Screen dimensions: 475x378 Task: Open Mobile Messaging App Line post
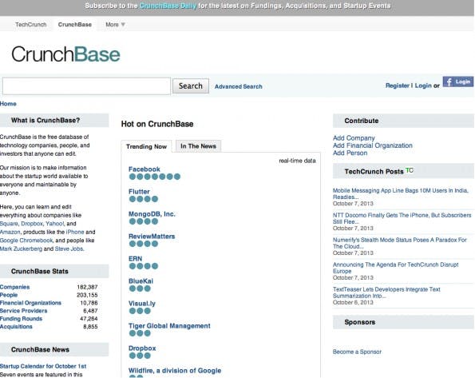(x=401, y=194)
